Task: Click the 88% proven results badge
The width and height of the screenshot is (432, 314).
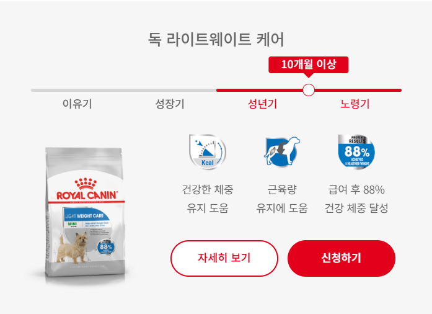Action: pos(356,151)
